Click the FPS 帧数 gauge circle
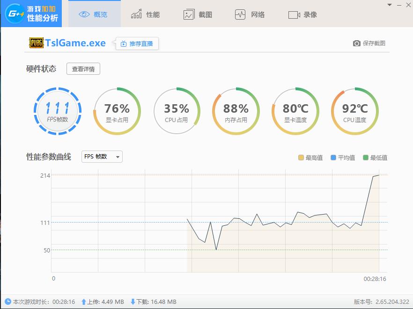Screen dimensions: 413x309 57,111
